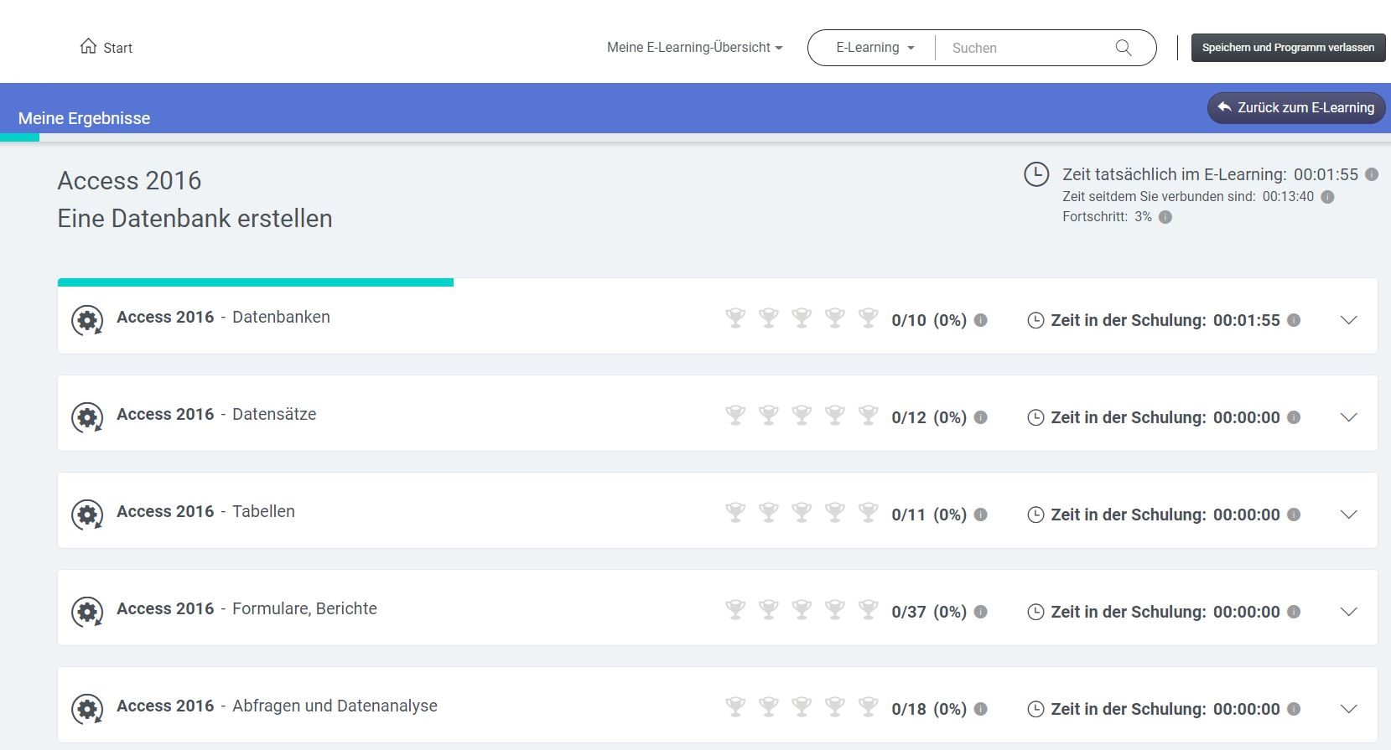
Task: Click Eine Datenbank erstellen heading
Action: [x=195, y=219]
